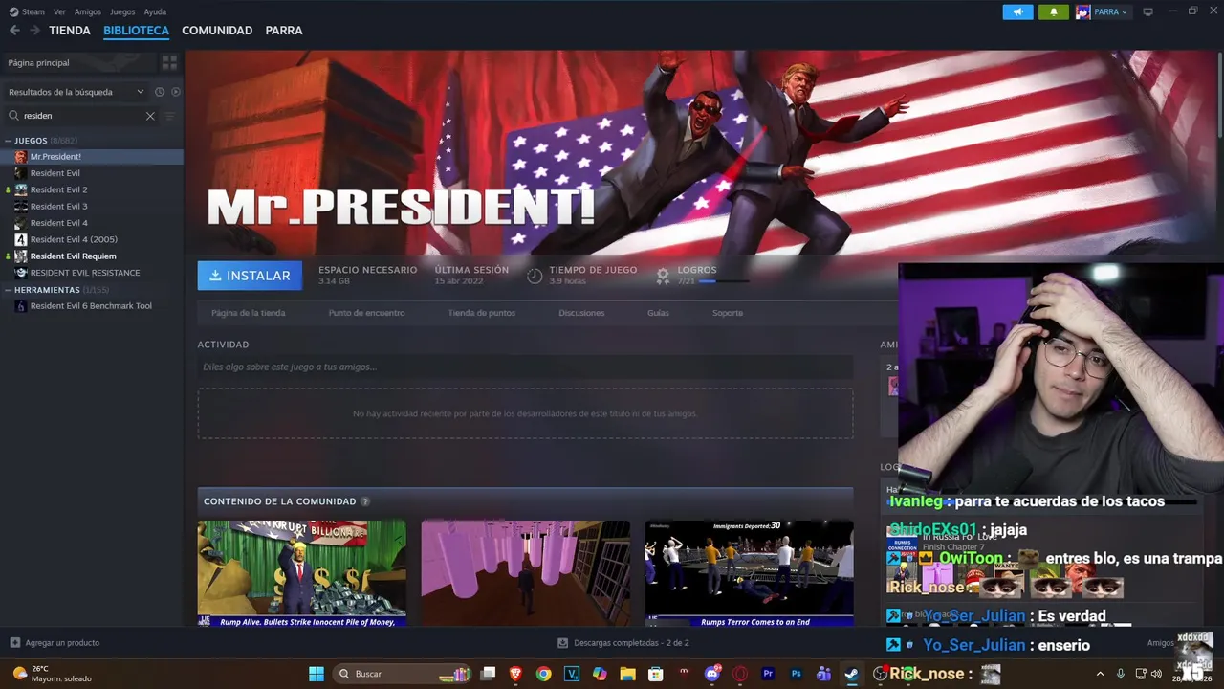Open the Amigos menu

(87, 11)
